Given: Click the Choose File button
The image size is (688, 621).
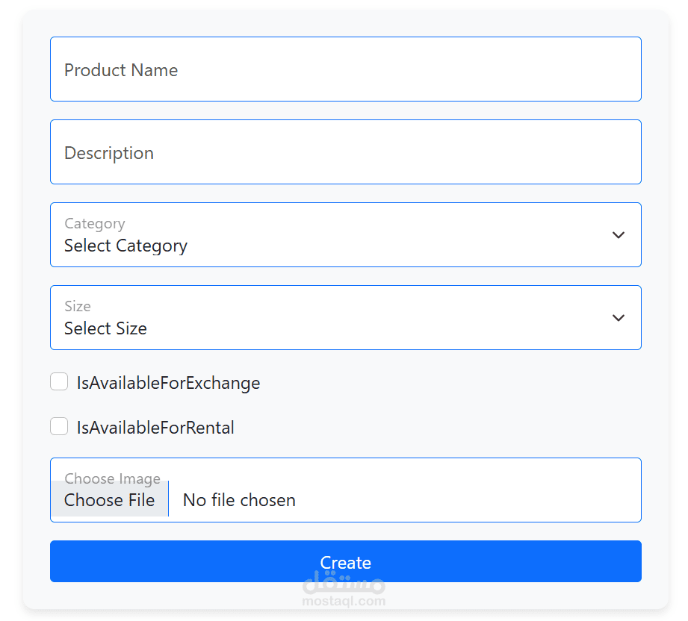Looking at the screenshot, I should pyautogui.click(x=109, y=499).
